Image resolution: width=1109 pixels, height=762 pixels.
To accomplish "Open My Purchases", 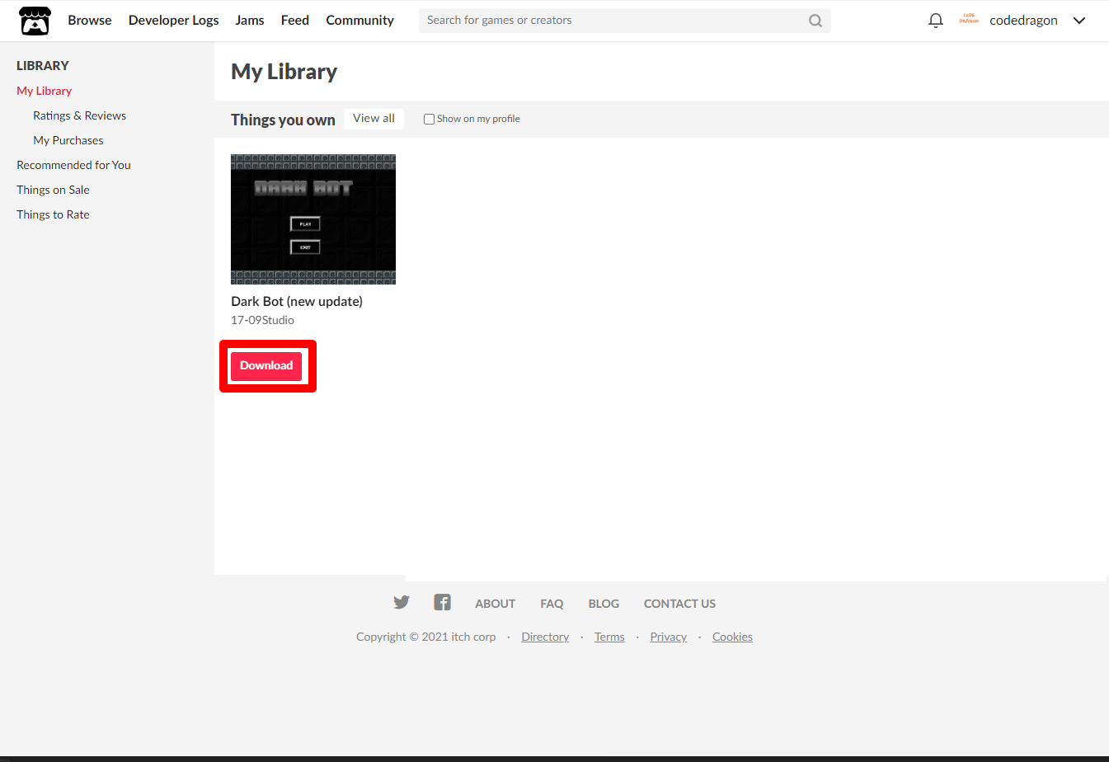I will (x=68, y=140).
